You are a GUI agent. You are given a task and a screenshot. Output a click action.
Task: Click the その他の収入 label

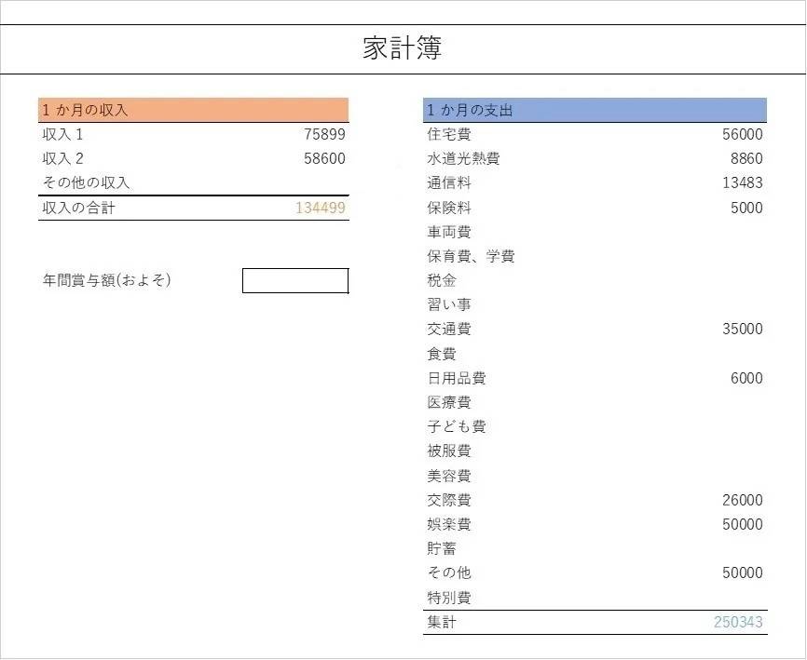(x=86, y=183)
